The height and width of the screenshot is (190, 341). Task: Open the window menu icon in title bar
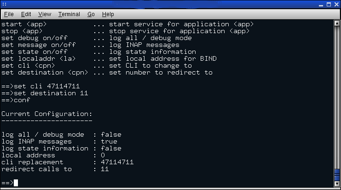tap(5, 4)
